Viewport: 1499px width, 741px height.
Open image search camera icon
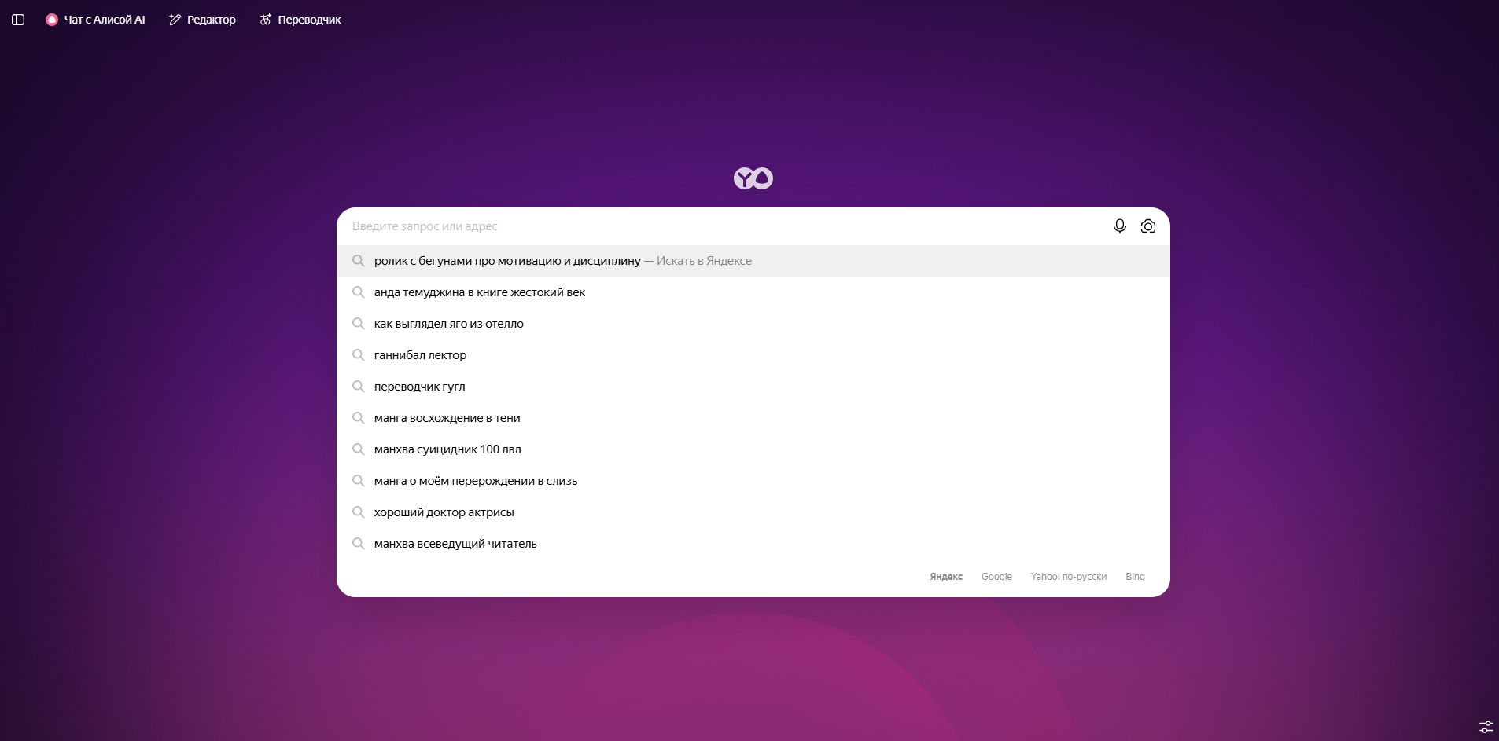(1148, 226)
